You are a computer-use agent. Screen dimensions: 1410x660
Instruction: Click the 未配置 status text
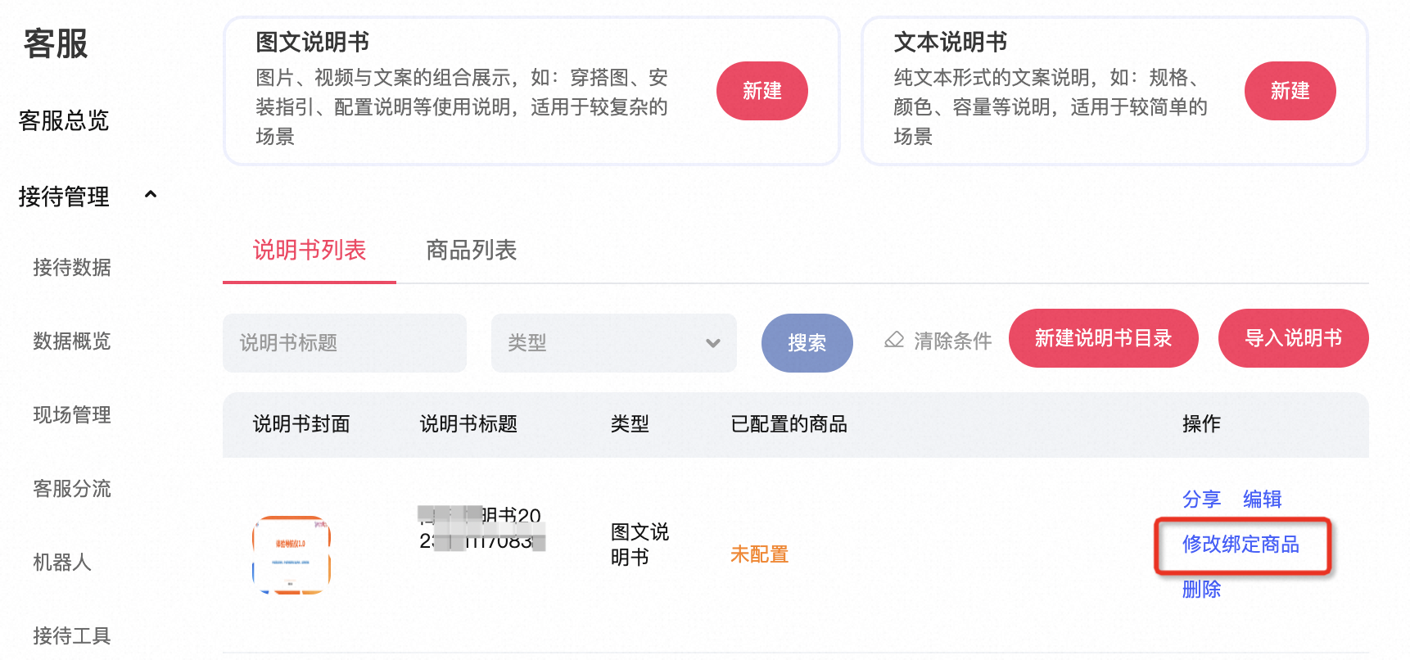[x=760, y=555]
